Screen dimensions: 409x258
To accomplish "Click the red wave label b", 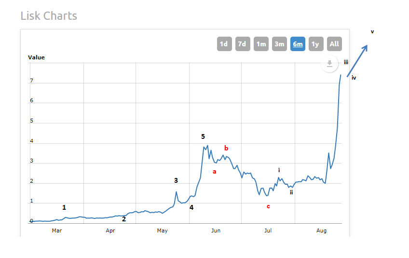I will [226, 148].
